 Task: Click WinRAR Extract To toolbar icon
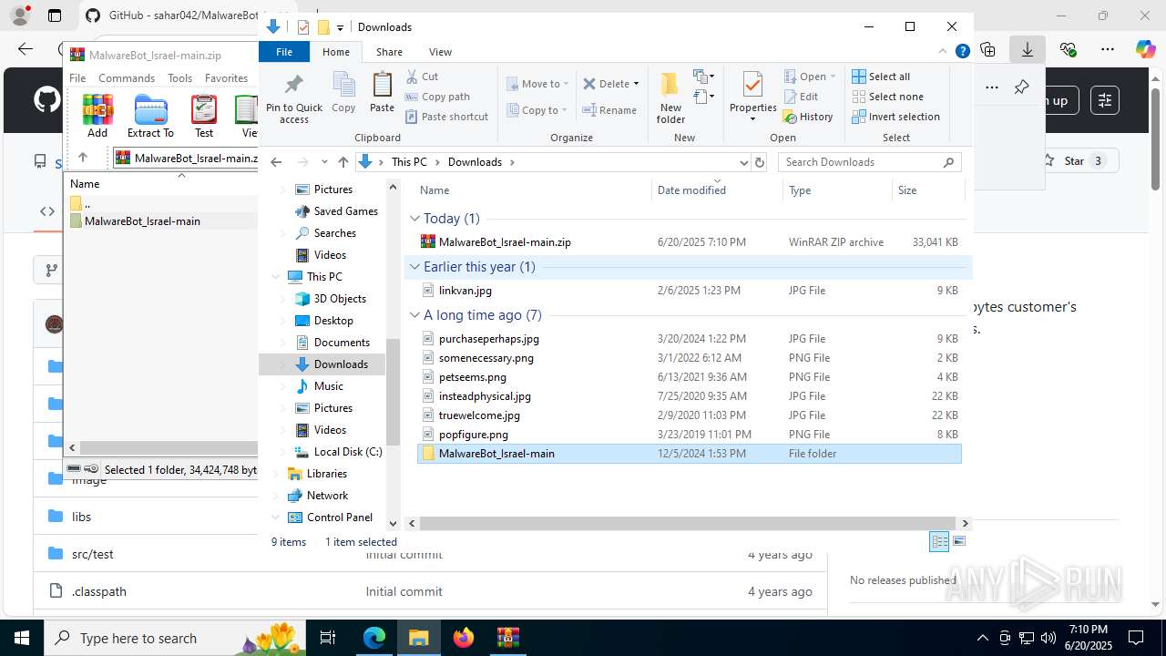150,116
